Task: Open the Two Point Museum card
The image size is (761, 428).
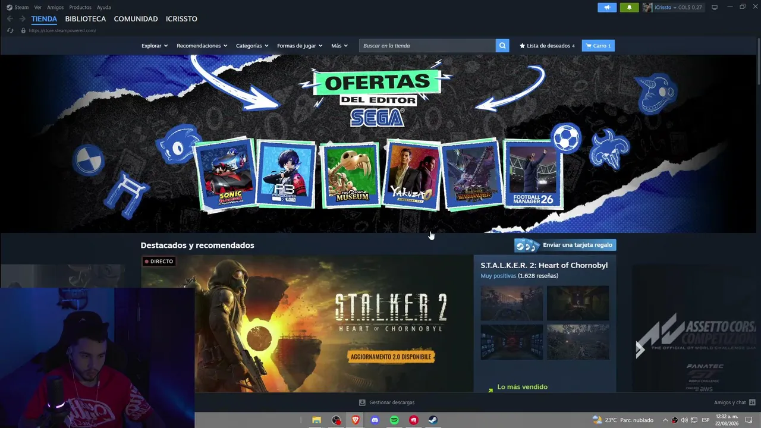Action: (351, 175)
